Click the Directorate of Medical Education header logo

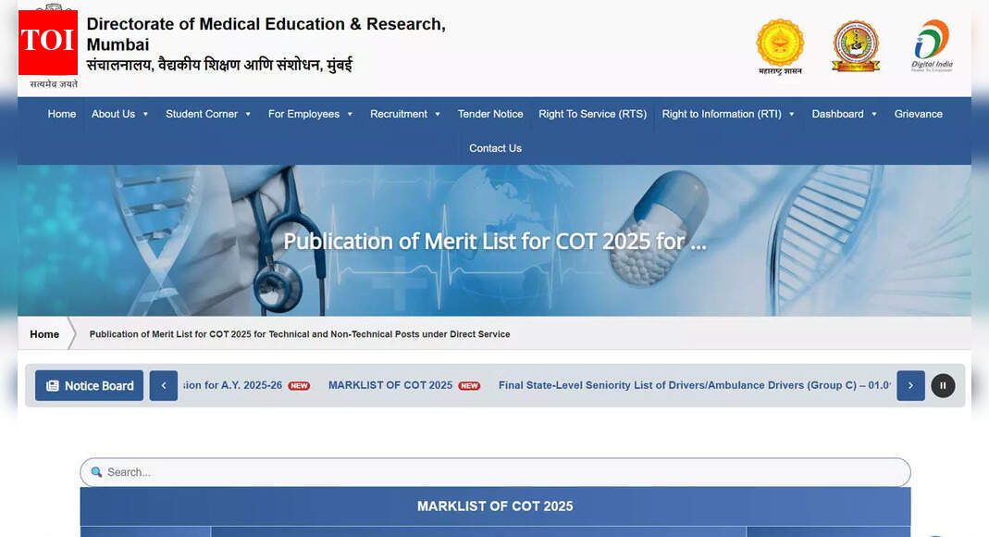pyautogui.click(x=48, y=41)
